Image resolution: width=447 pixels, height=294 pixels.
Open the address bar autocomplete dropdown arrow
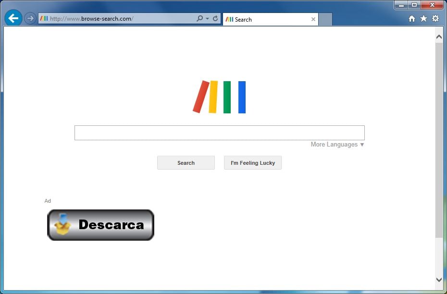207,19
